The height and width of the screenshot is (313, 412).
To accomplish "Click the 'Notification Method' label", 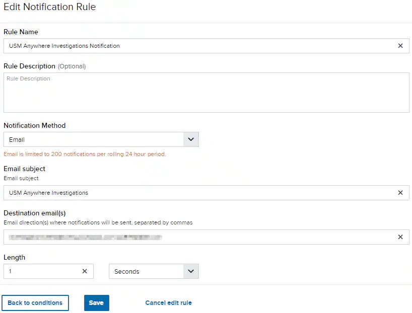I will pyautogui.click(x=35, y=125).
